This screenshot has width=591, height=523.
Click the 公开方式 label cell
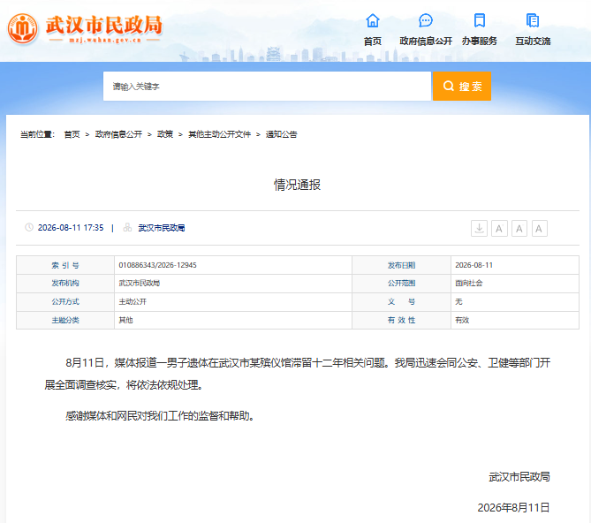tap(65, 302)
